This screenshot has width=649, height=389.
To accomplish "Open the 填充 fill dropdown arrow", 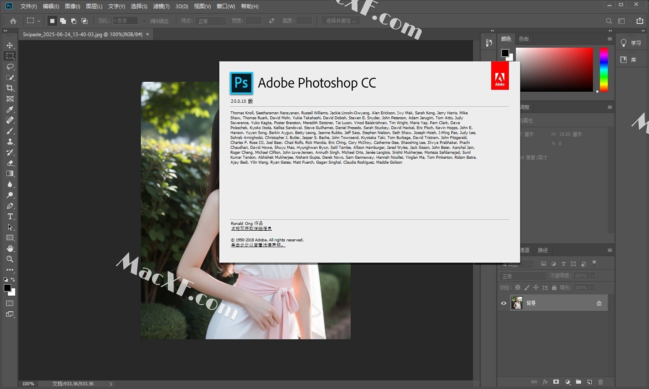I will pos(593,287).
